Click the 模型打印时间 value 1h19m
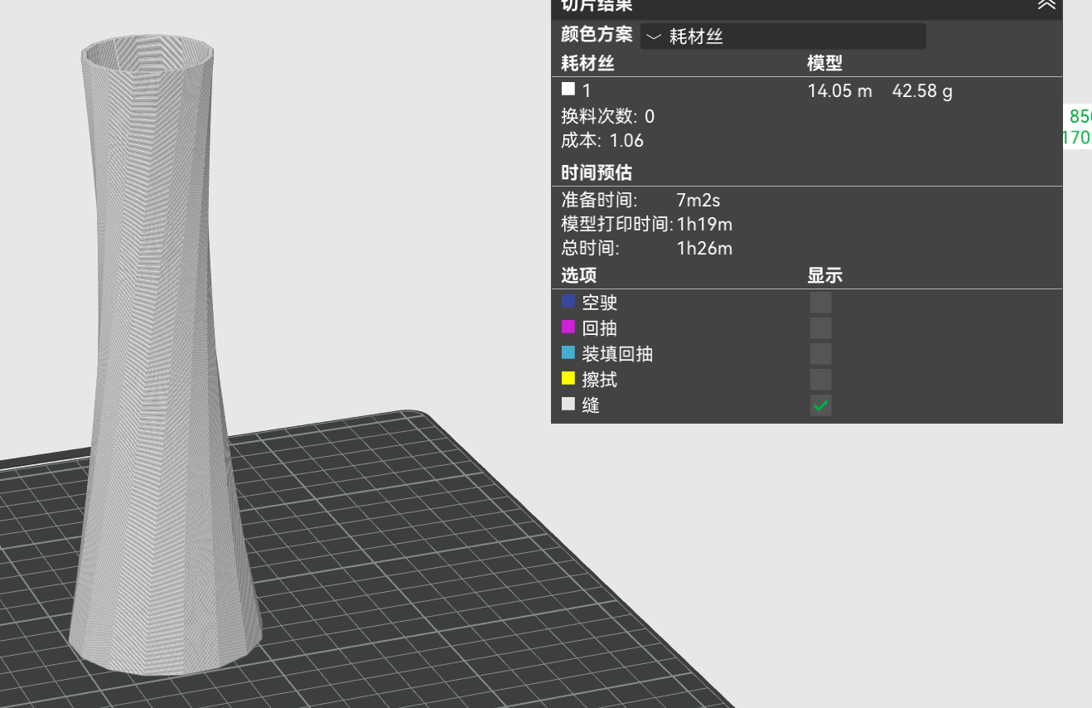This screenshot has height=708, width=1092. [x=704, y=225]
